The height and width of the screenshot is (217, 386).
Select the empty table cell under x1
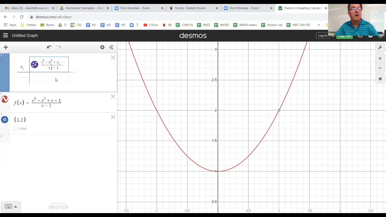point(23,78)
